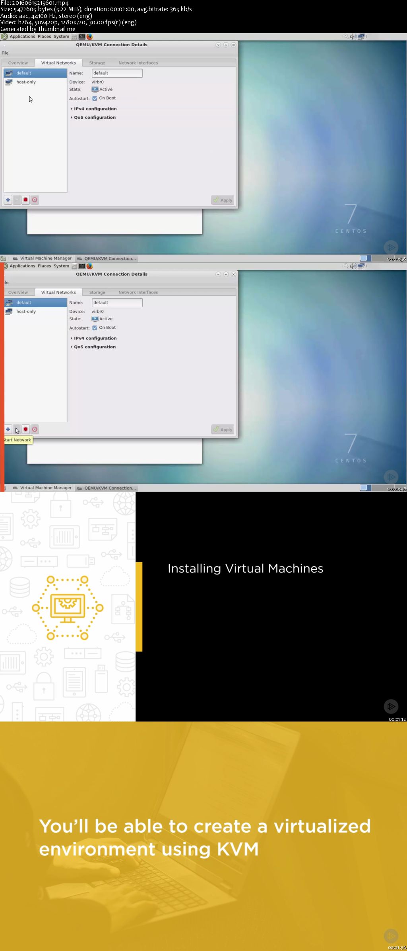Delete the selected network in the 00:00:38 frame
The image size is (407, 951).
pyautogui.click(x=35, y=200)
